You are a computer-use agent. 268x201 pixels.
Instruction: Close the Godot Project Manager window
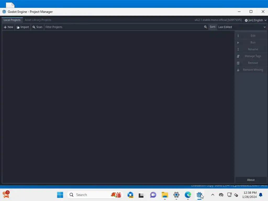click(x=263, y=12)
